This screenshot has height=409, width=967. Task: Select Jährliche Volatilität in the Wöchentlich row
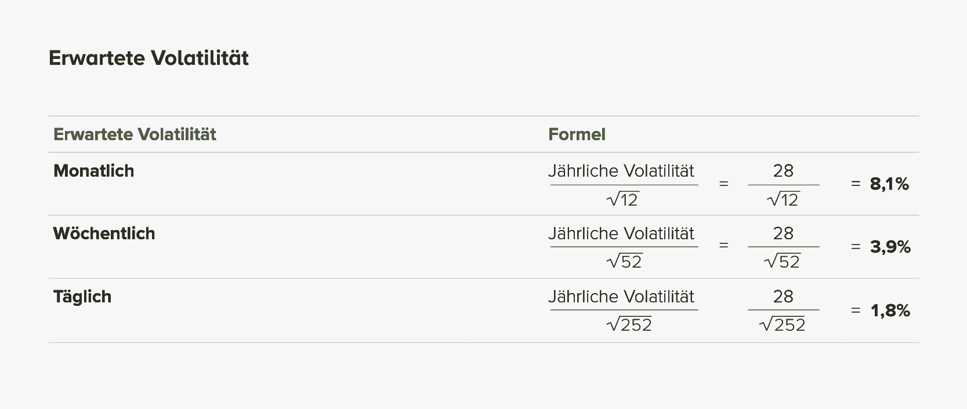(x=621, y=233)
